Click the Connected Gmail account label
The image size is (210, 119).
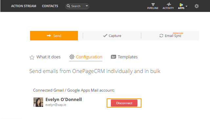74,90
